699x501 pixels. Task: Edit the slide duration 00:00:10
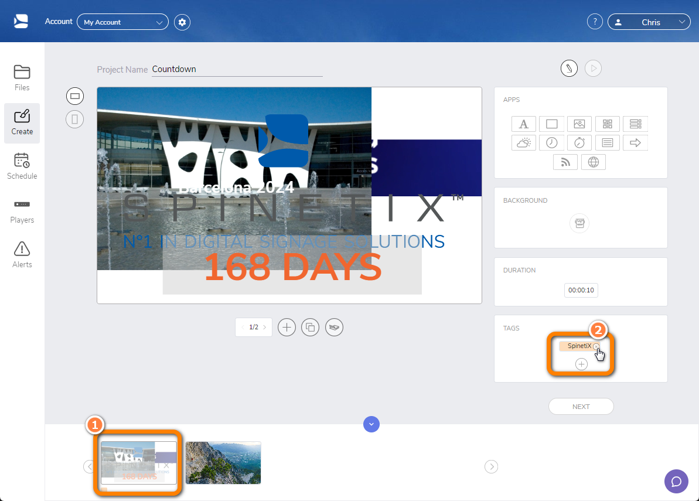click(x=581, y=290)
